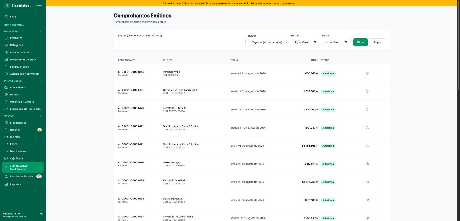View invoice A 00001-00000473 eye icon
Screen dimensions: 460x221
(367, 109)
